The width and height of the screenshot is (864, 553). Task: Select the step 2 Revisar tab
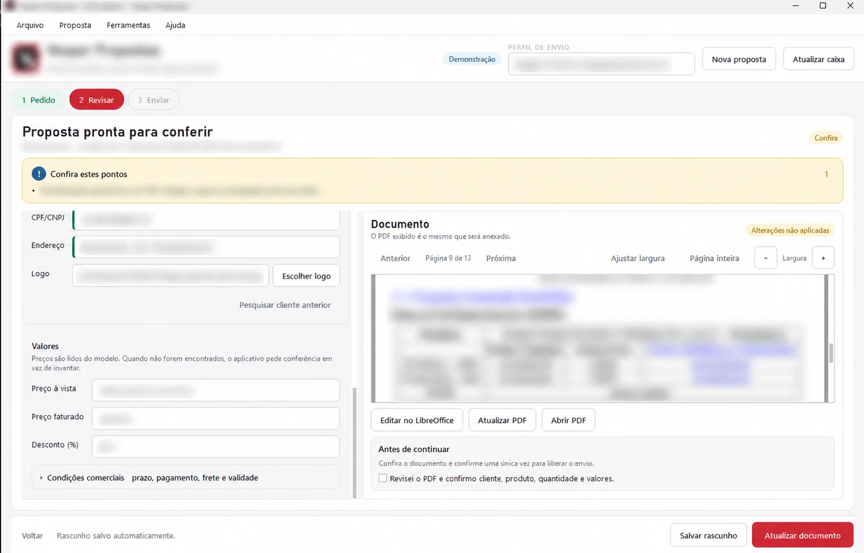point(96,100)
